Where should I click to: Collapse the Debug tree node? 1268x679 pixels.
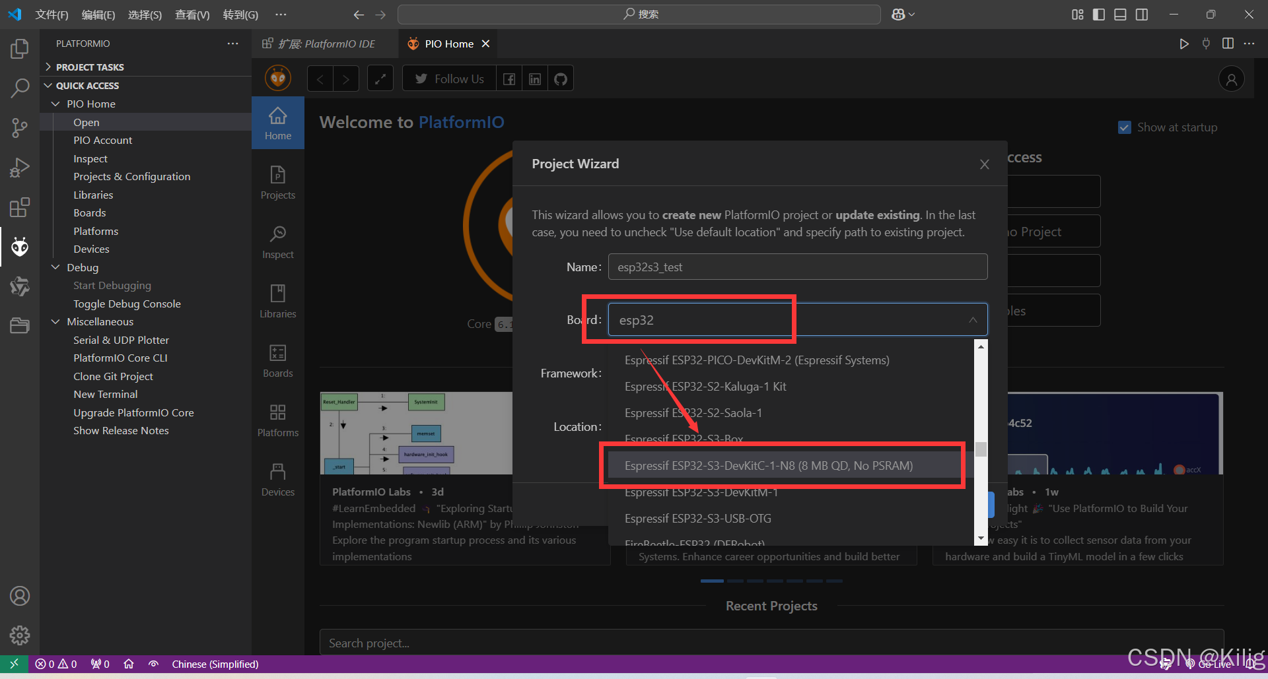click(55, 267)
